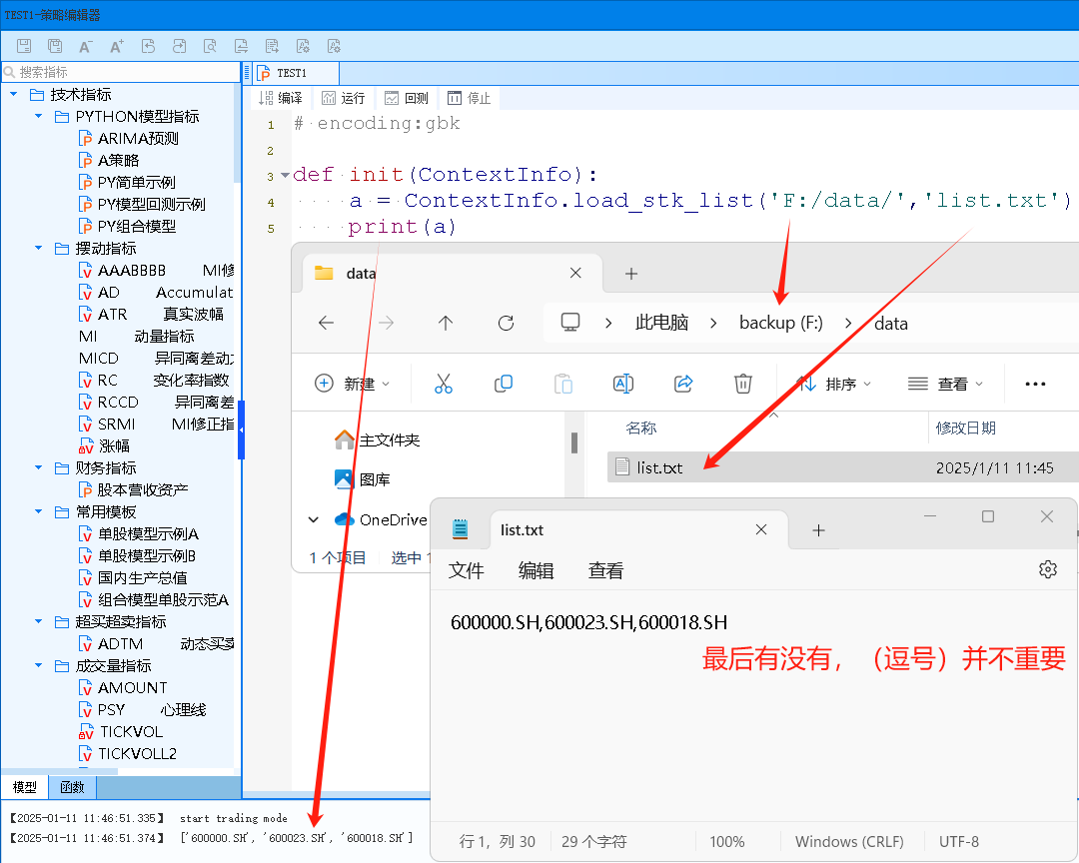Click the go-to-line page-arrow toolbar icon

point(272,46)
